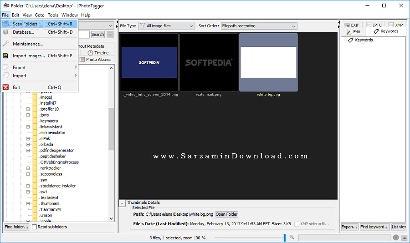
Task: Click the .thumbnails folder icon
Action: point(35,203)
